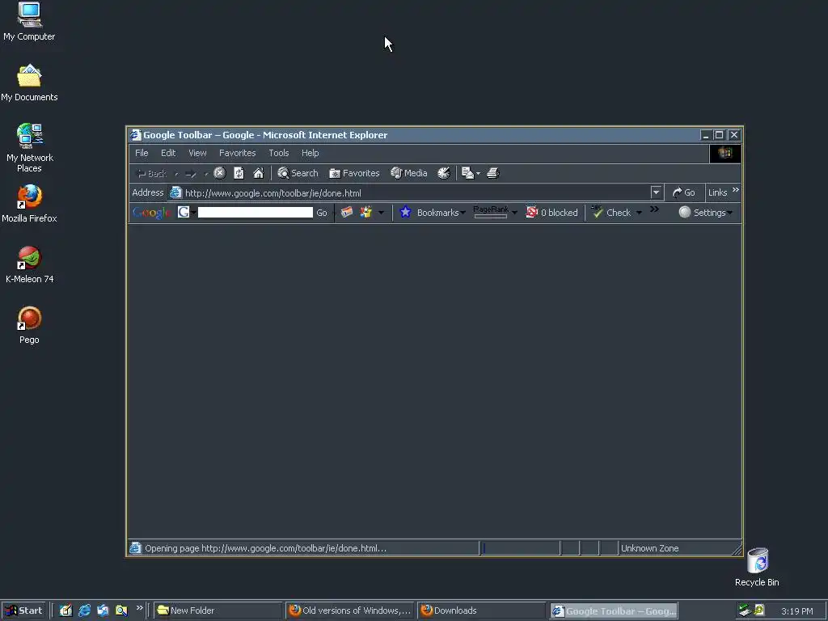This screenshot has width=828, height=621.
Task: Open the History icon in IE toolbar
Action: point(444,173)
